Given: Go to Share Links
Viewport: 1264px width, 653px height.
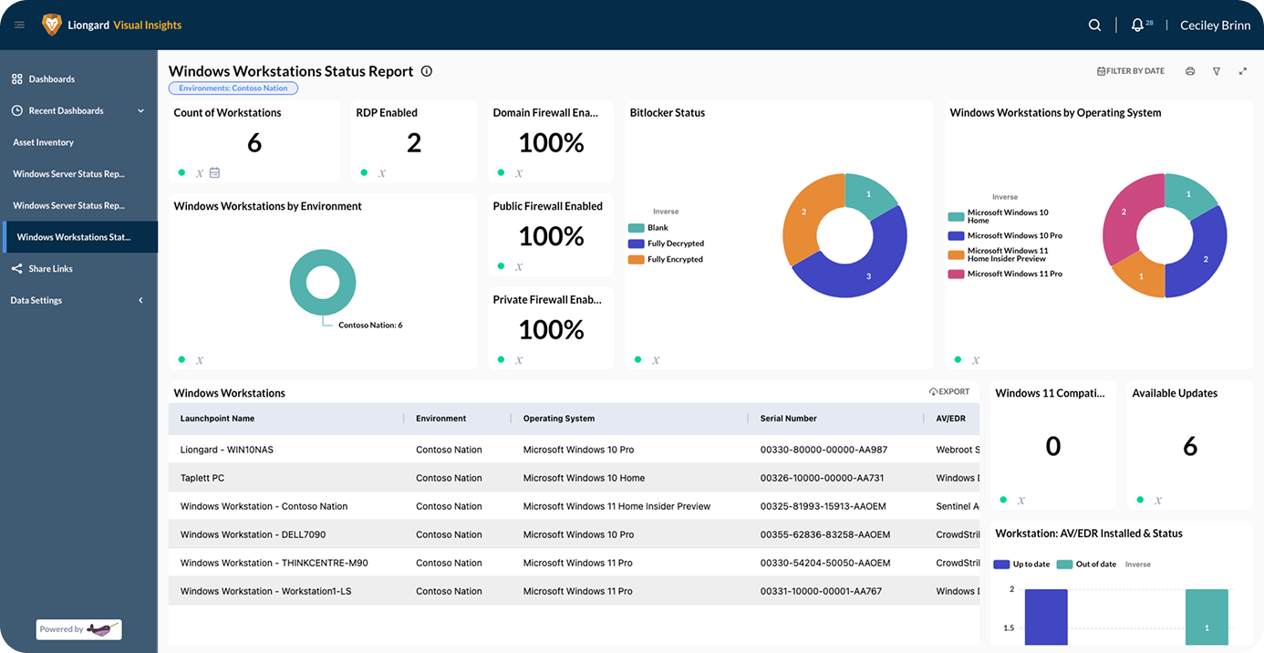Looking at the screenshot, I should point(50,269).
